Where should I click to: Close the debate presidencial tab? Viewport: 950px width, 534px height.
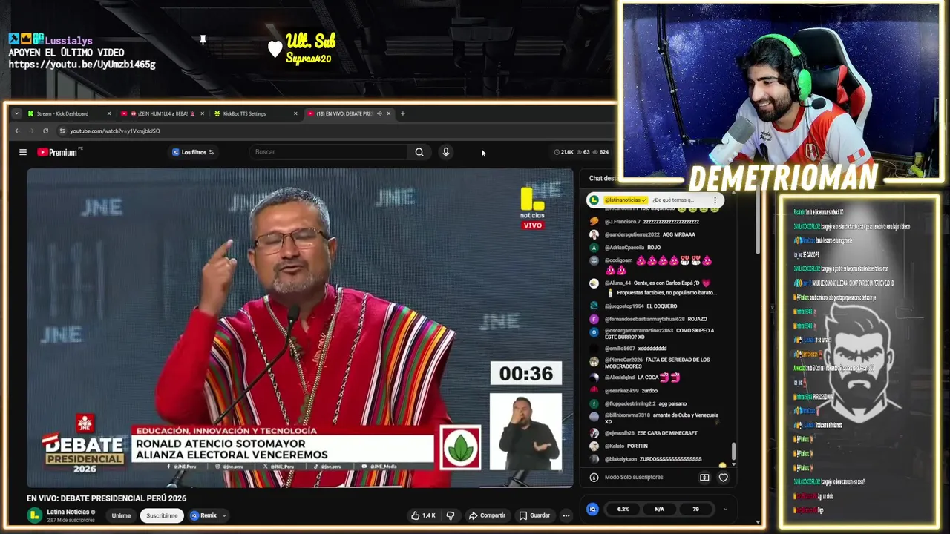(x=388, y=113)
